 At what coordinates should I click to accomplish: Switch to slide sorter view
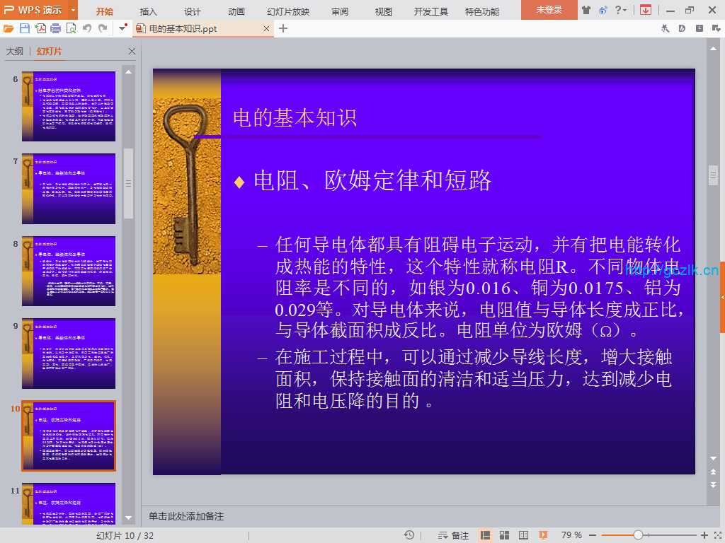504,535
